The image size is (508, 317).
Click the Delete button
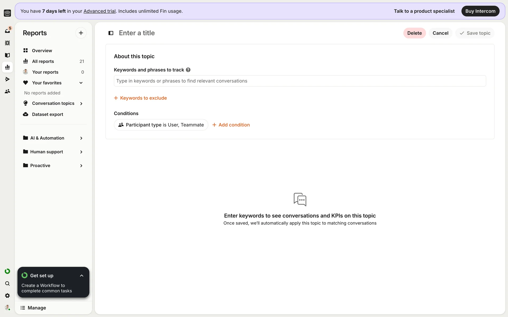click(x=414, y=33)
